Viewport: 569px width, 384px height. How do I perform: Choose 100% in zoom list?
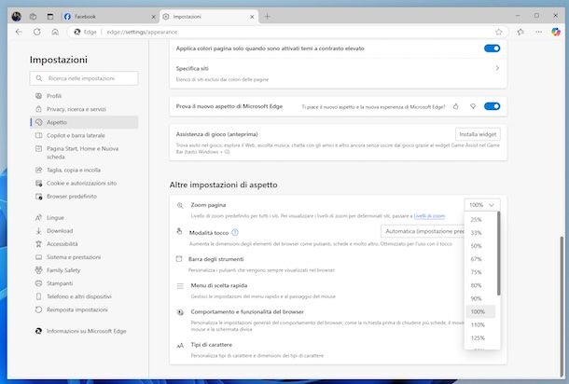click(x=480, y=311)
